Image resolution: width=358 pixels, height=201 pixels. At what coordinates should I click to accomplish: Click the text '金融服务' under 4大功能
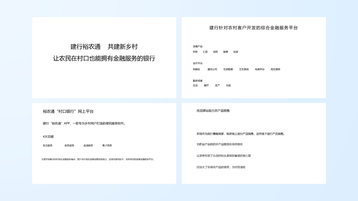[88, 145]
